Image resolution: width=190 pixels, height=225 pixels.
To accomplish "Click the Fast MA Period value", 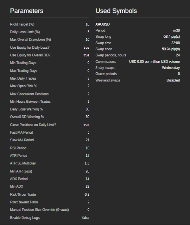I will tap(88, 132).
